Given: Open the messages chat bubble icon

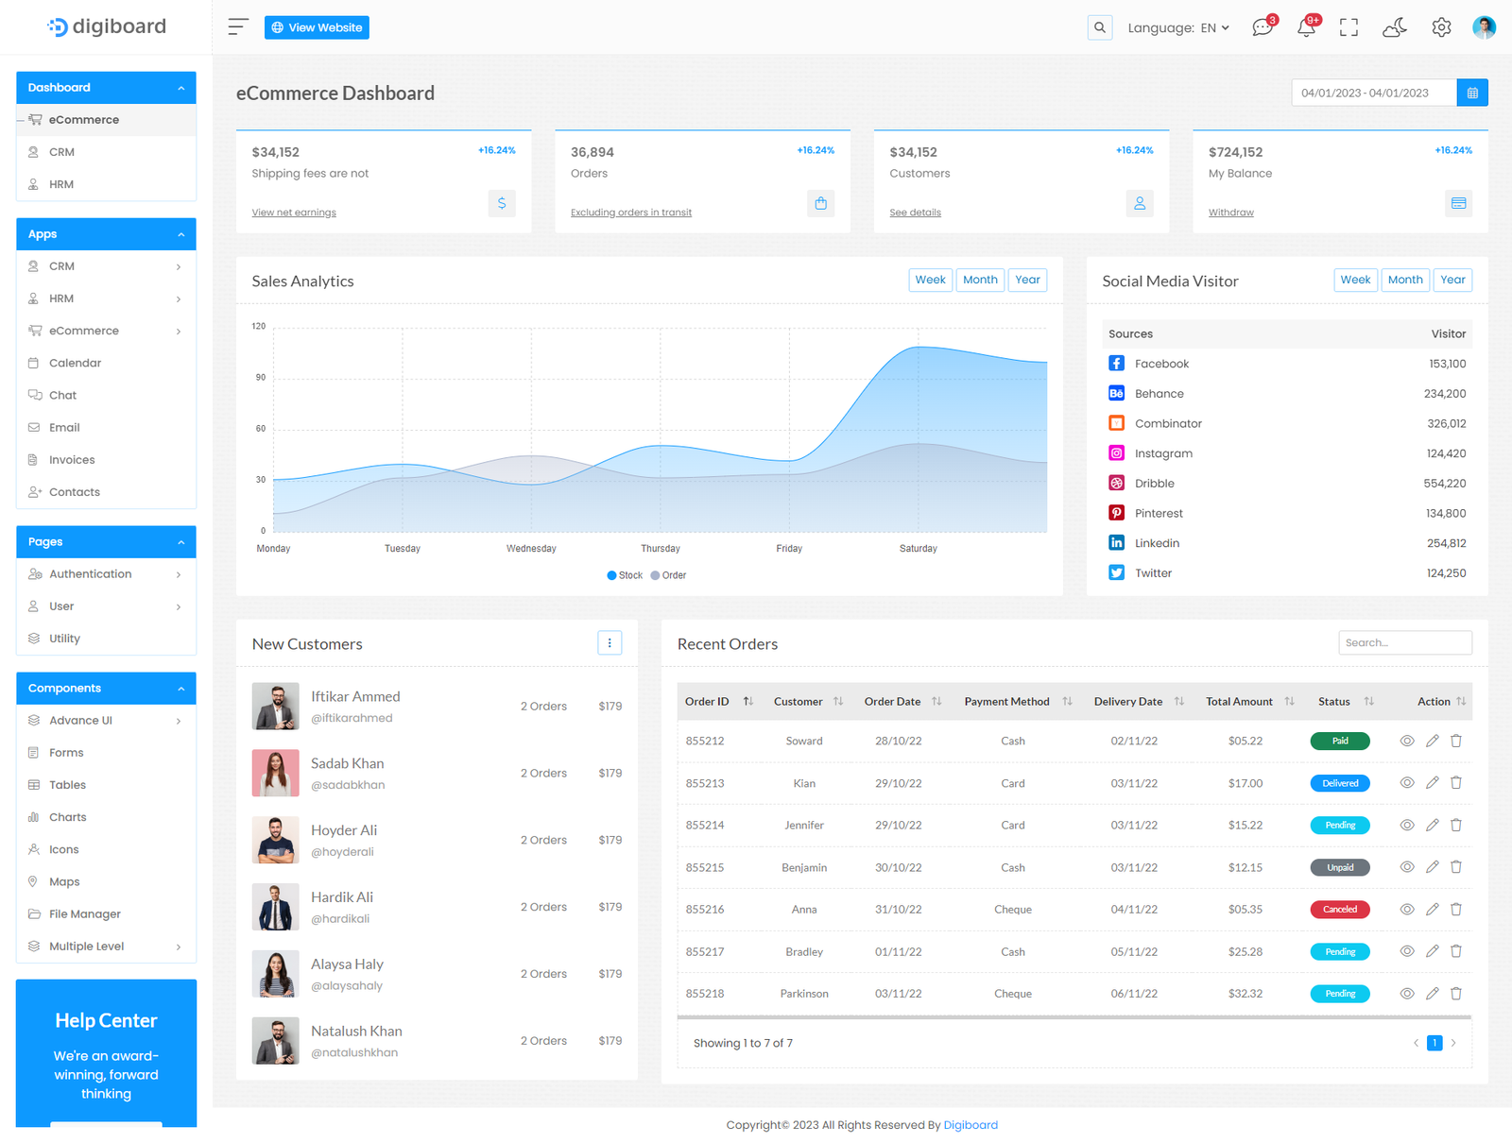Looking at the screenshot, I should point(1263,27).
